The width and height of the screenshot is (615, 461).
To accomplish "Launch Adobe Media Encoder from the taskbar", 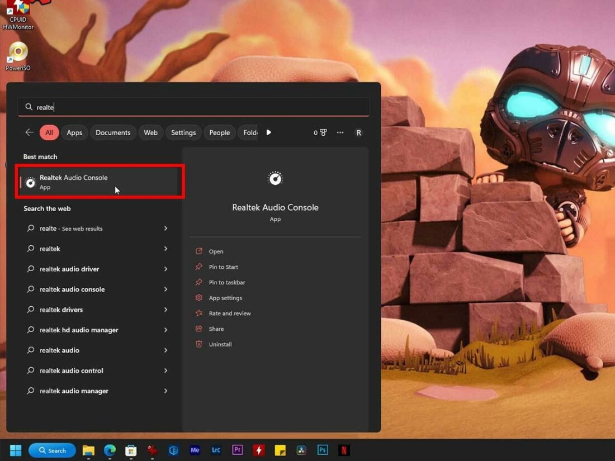I will click(x=195, y=450).
